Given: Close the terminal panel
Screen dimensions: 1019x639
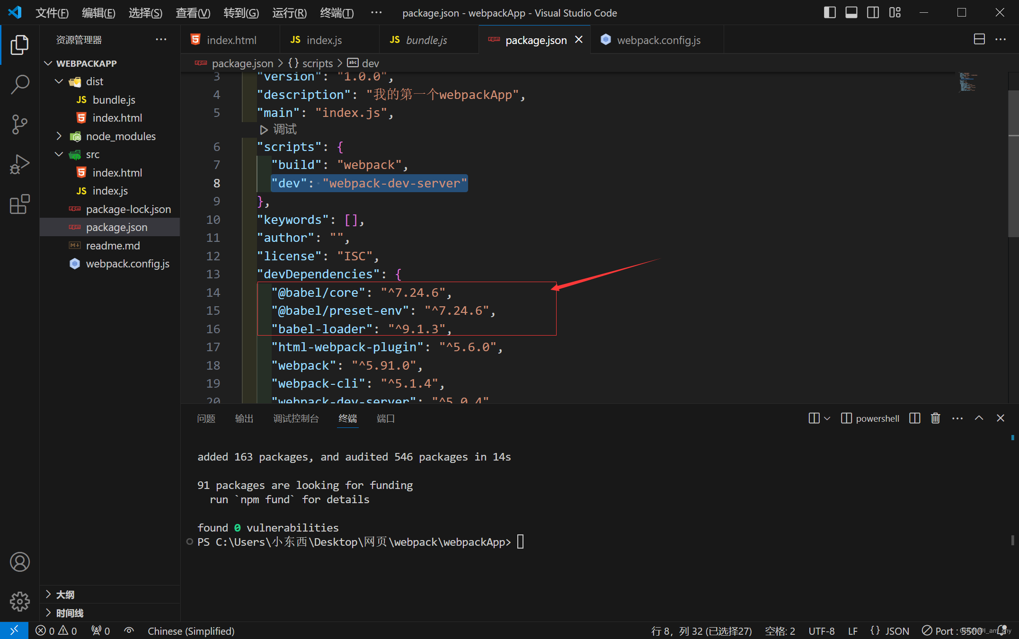Looking at the screenshot, I should [x=1001, y=418].
